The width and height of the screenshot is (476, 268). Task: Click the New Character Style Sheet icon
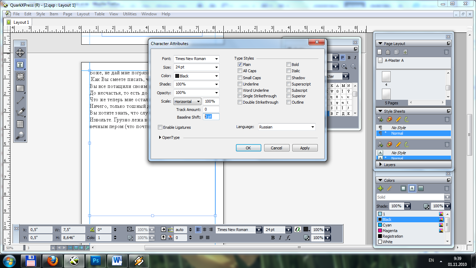pyautogui.click(x=381, y=144)
